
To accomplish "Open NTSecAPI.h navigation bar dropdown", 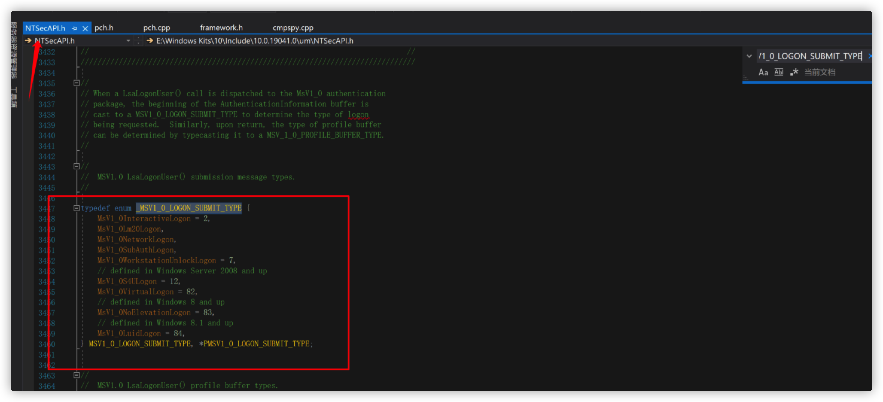I will pos(128,41).
